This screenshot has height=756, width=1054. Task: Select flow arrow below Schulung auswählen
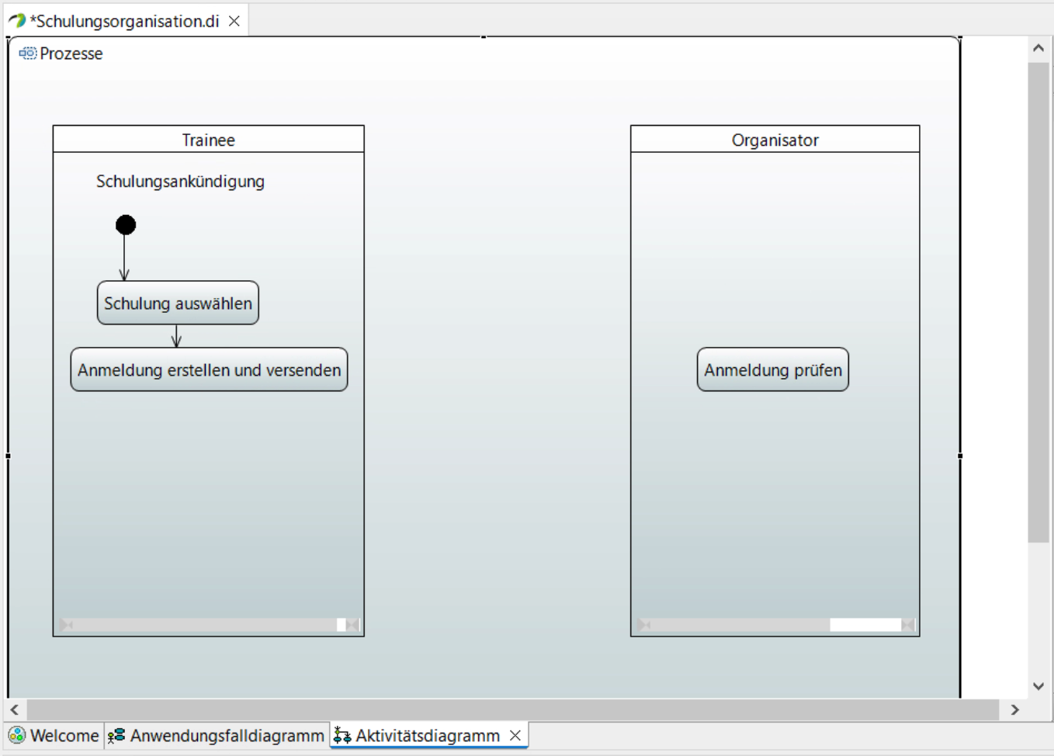point(176,336)
